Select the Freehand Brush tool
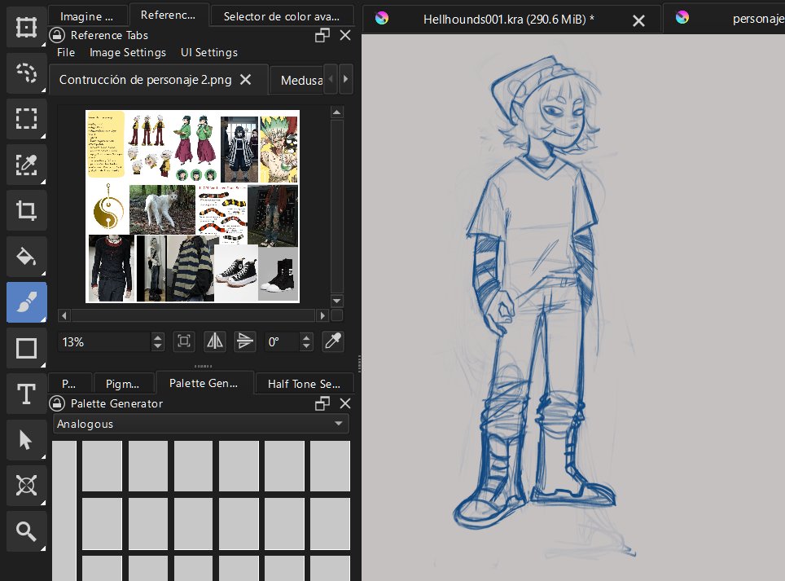The image size is (785, 581). (x=27, y=302)
